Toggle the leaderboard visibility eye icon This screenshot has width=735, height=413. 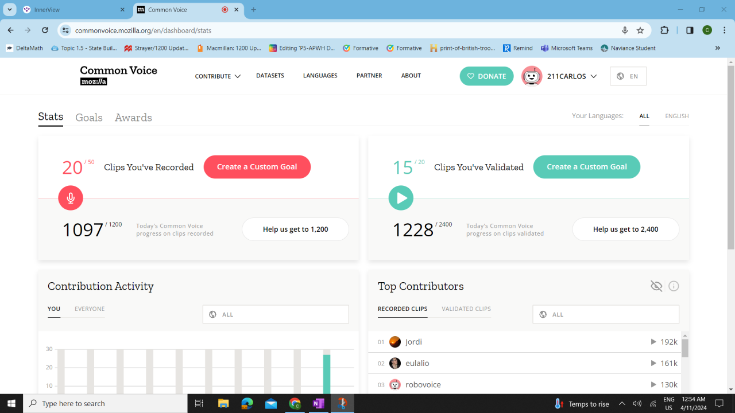point(656,286)
